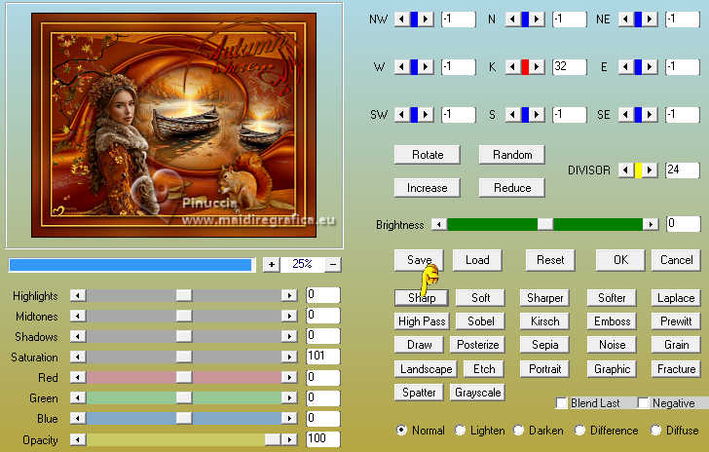Select the Difference blend mode
This screenshot has height=452, width=709.
click(x=579, y=430)
